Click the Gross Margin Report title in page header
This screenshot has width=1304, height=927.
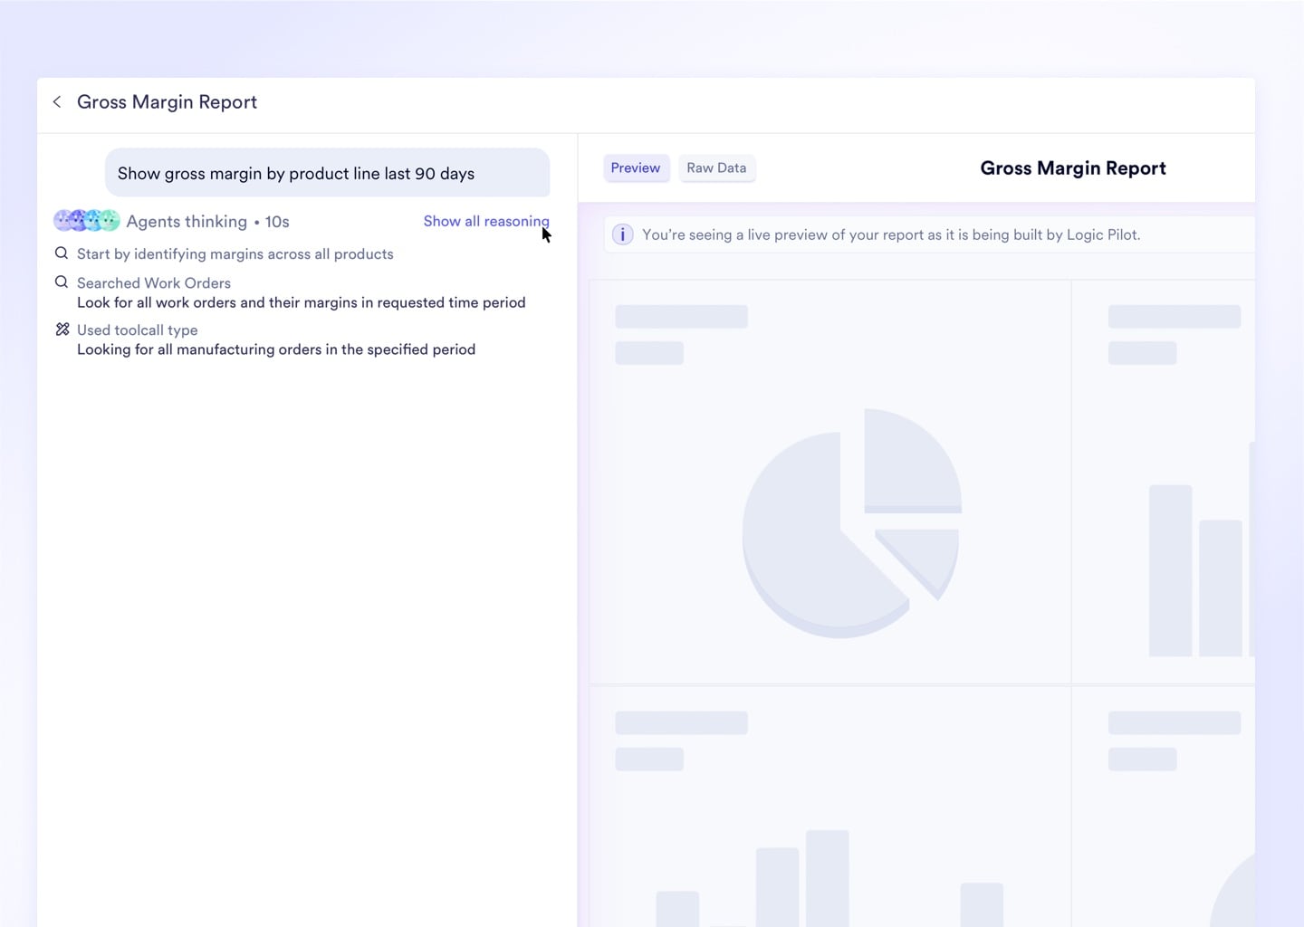(x=167, y=102)
